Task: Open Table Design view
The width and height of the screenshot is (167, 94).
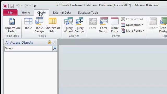Action: pos(39,25)
